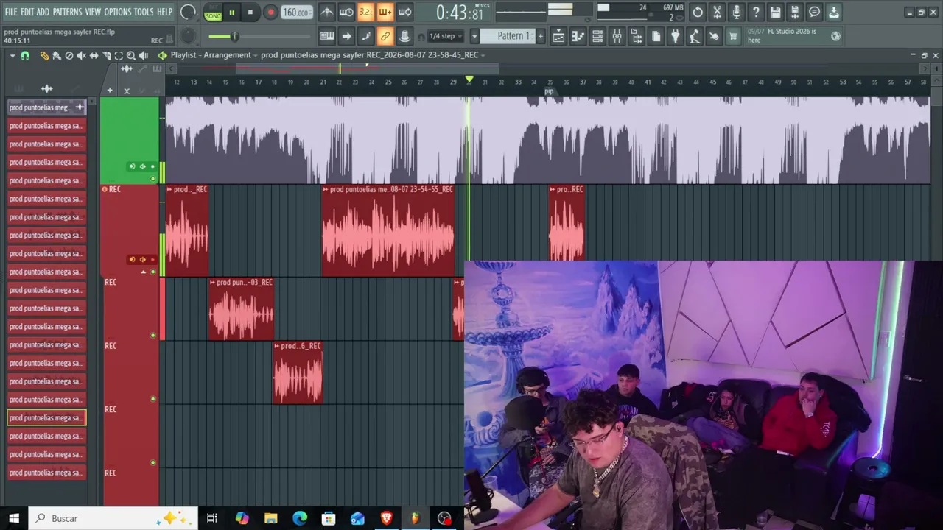Toggle link to controller button
This screenshot has height=530, width=943.
(385, 36)
